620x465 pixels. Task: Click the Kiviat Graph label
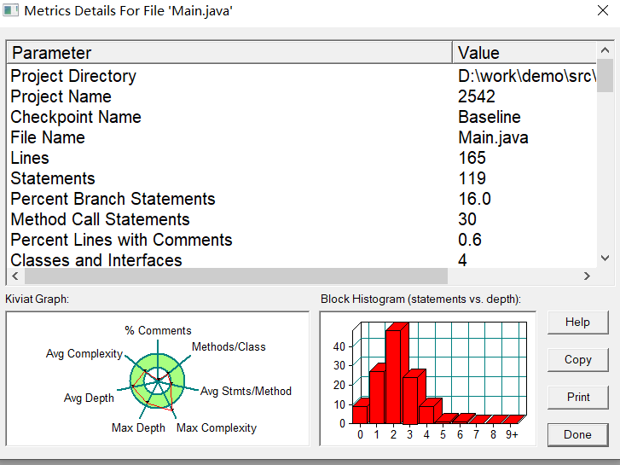click(x=37, y=299)
